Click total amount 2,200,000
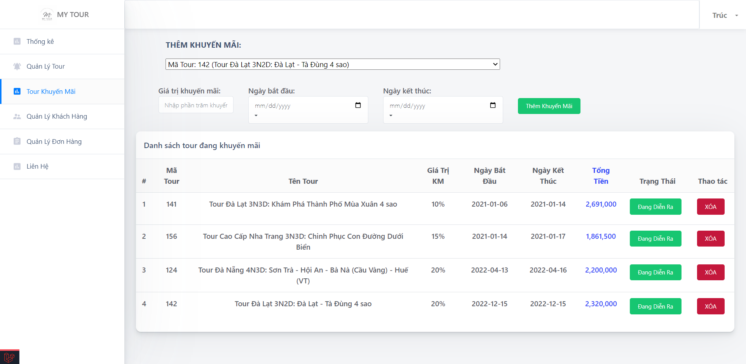The width and height of the screenshot is (746, 364). coord(601,270)
